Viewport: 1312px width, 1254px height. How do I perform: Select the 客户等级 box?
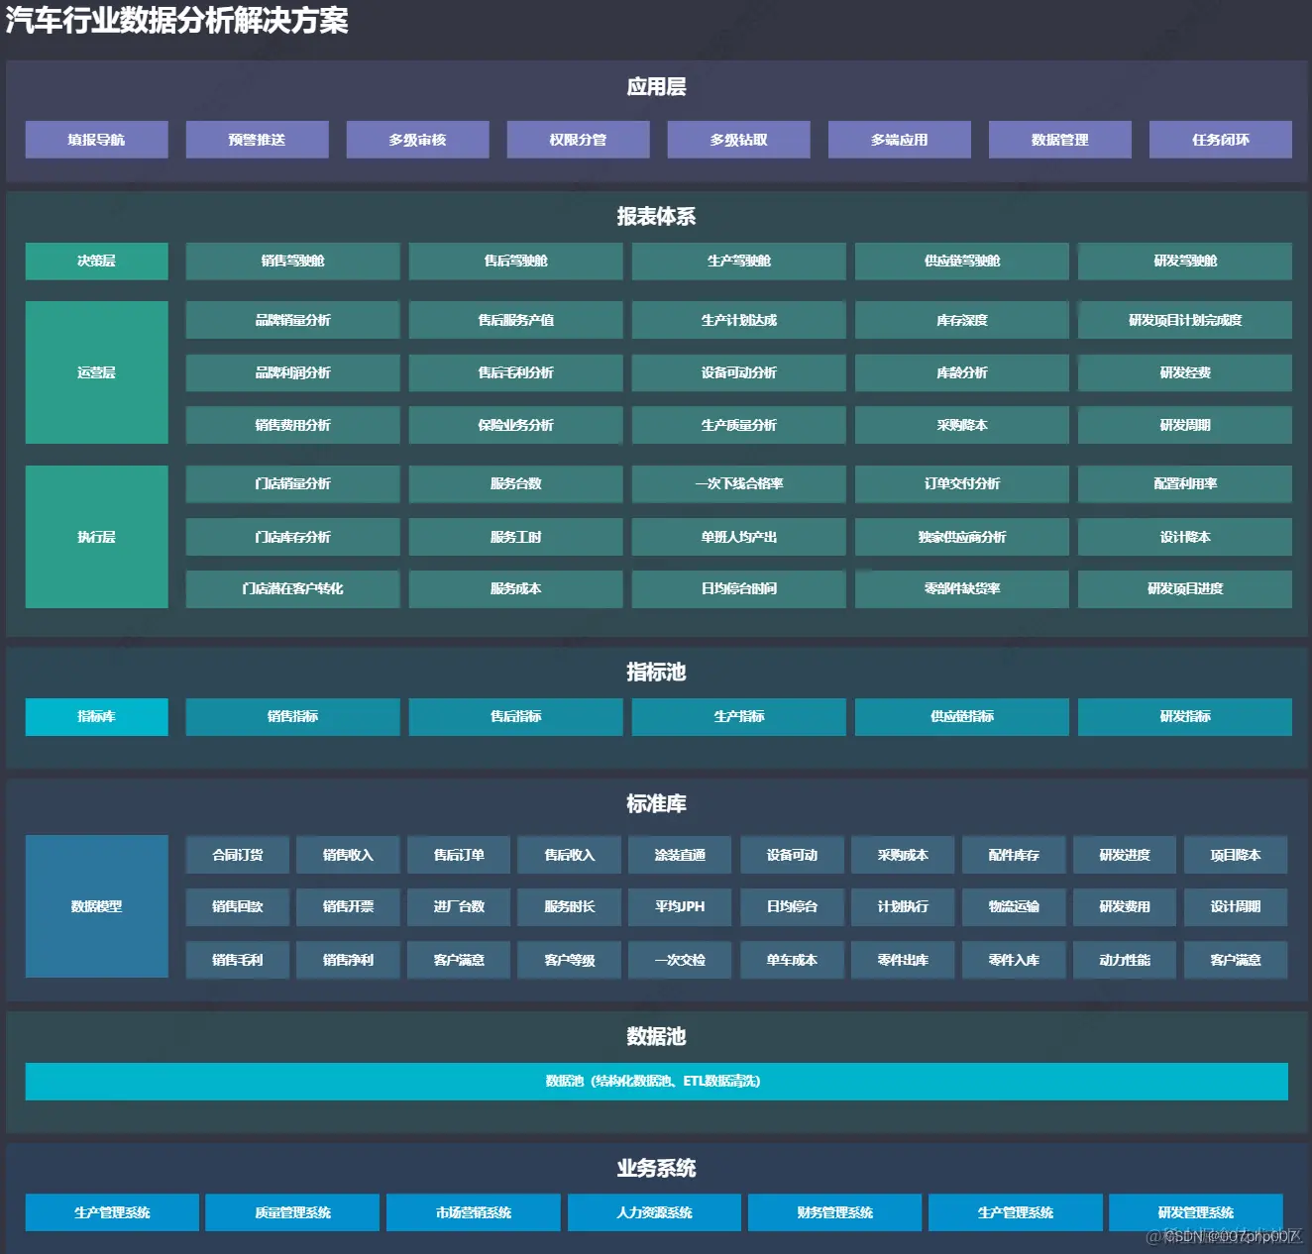point(569,960)
